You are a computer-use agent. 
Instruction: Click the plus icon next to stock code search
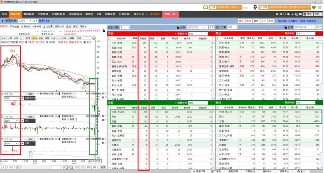pos(37,21)
